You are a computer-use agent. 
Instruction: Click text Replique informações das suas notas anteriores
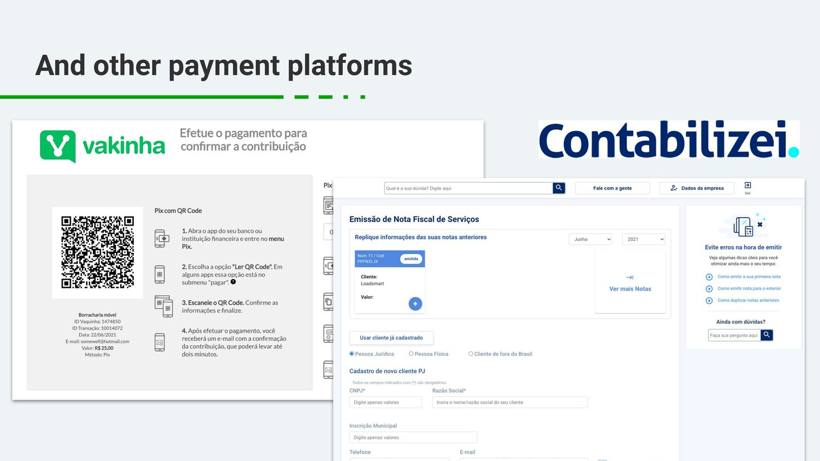tap(421, 237)
